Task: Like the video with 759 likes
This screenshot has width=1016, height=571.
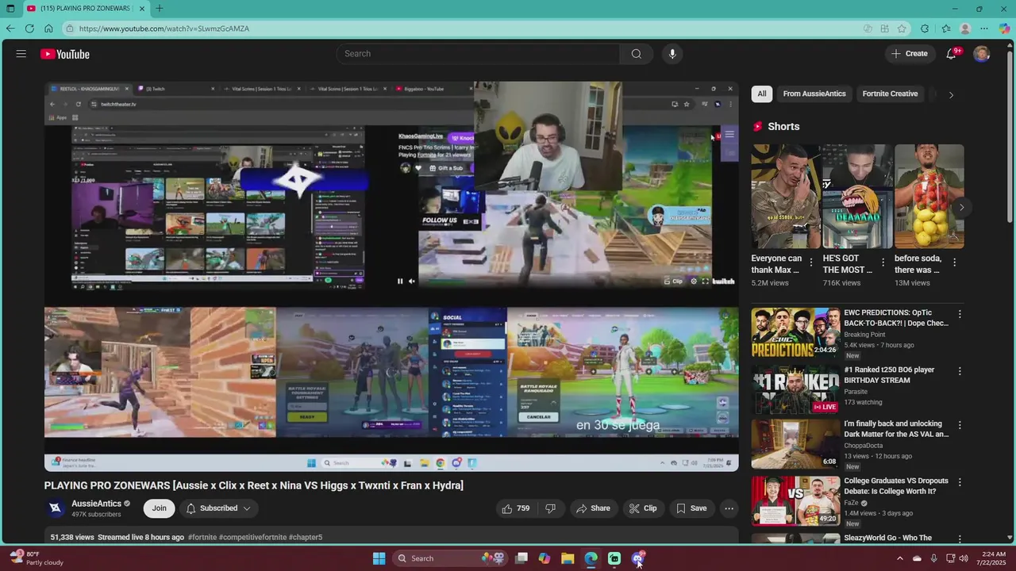Action: point(515,508)
